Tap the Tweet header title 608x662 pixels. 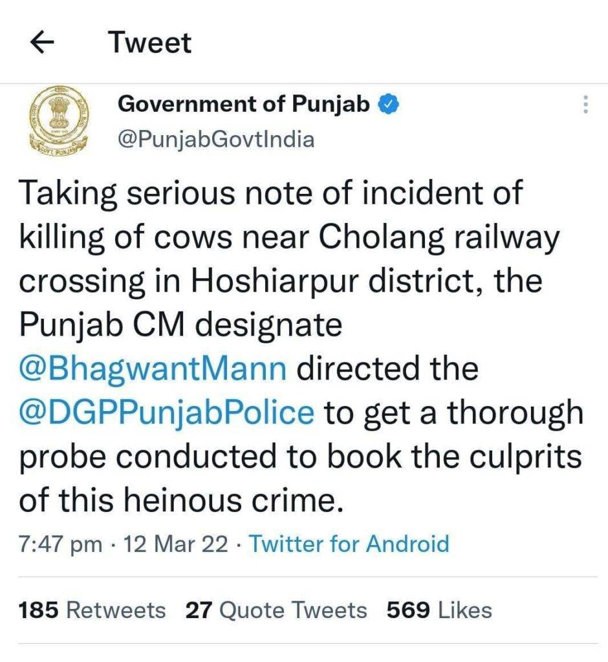[150, 43]
